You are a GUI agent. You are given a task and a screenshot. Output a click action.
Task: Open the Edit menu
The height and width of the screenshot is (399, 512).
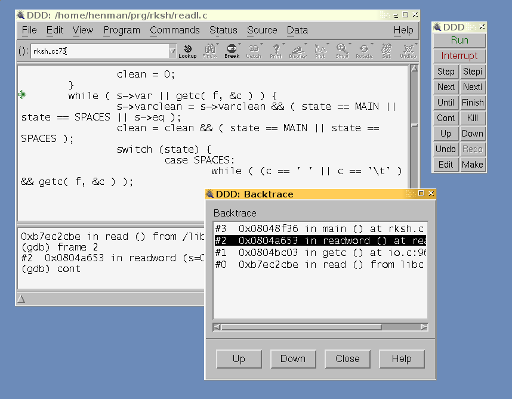(54, 30)
